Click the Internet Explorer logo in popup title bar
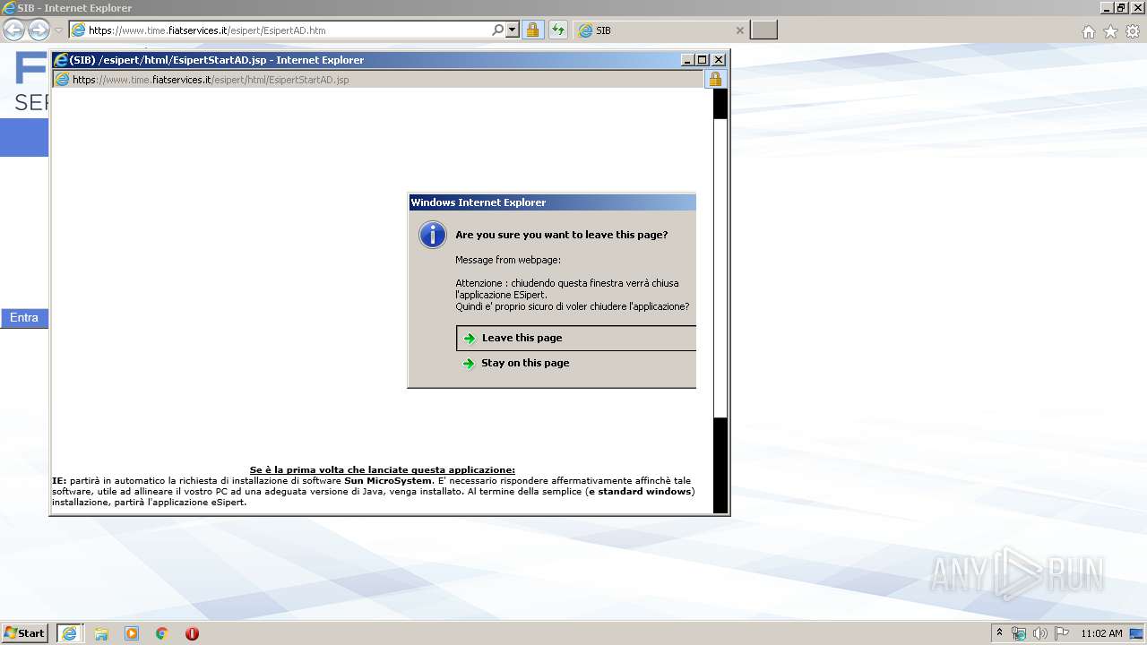The height and width of the screenshot is (645, 1147). pyautogui.click(x=61, y=60)
